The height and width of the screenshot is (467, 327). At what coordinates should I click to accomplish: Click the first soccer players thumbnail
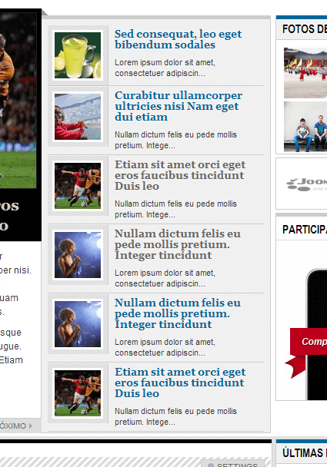click(x=78, y=186)
